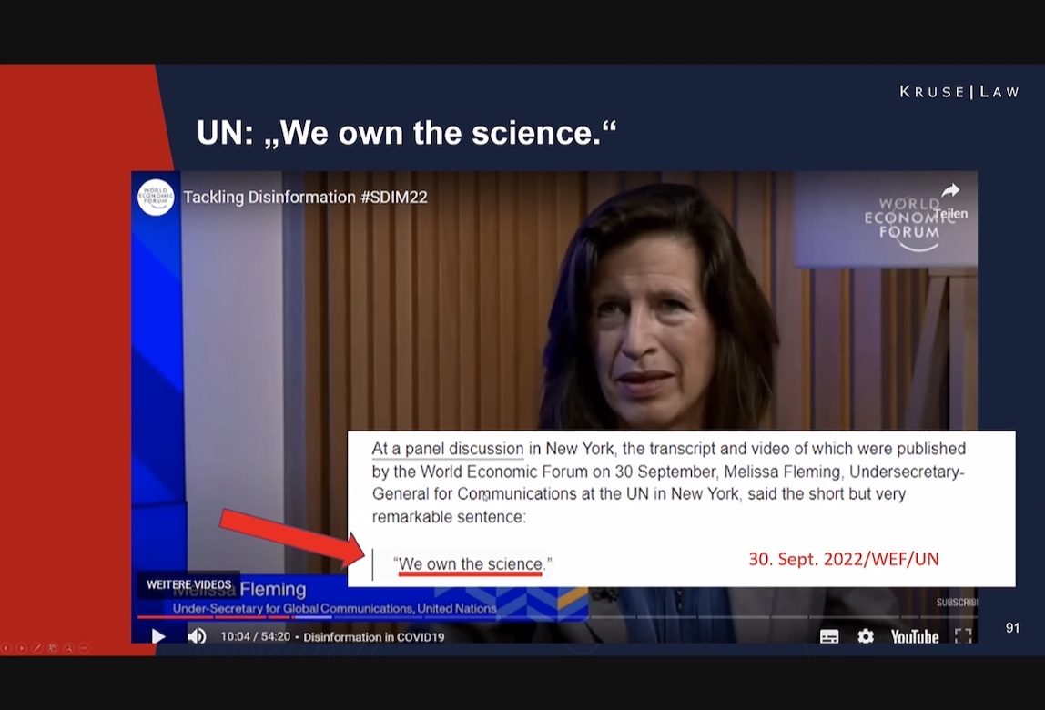Enter fullscreen mode on the video
The image size is (1045, 710).
[x=962, y=636]
